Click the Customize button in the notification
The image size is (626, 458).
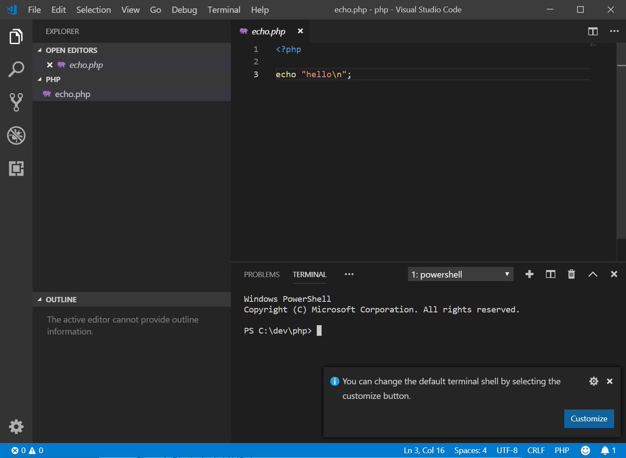pos(588,418)
